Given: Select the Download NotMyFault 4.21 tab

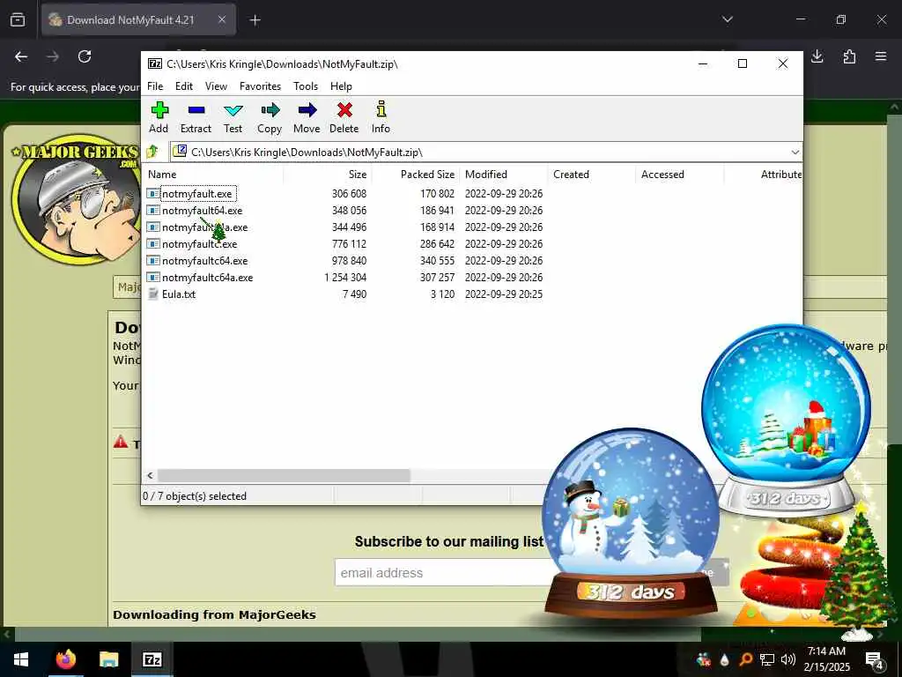Looking at the screenshot, I should [138, 20].
